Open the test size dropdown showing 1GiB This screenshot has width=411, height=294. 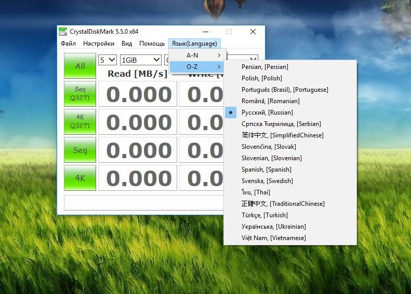coord(140,60)
